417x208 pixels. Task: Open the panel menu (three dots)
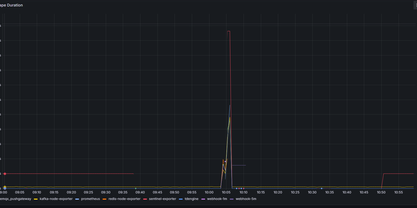pyautogui.click(x=415, y=5)
